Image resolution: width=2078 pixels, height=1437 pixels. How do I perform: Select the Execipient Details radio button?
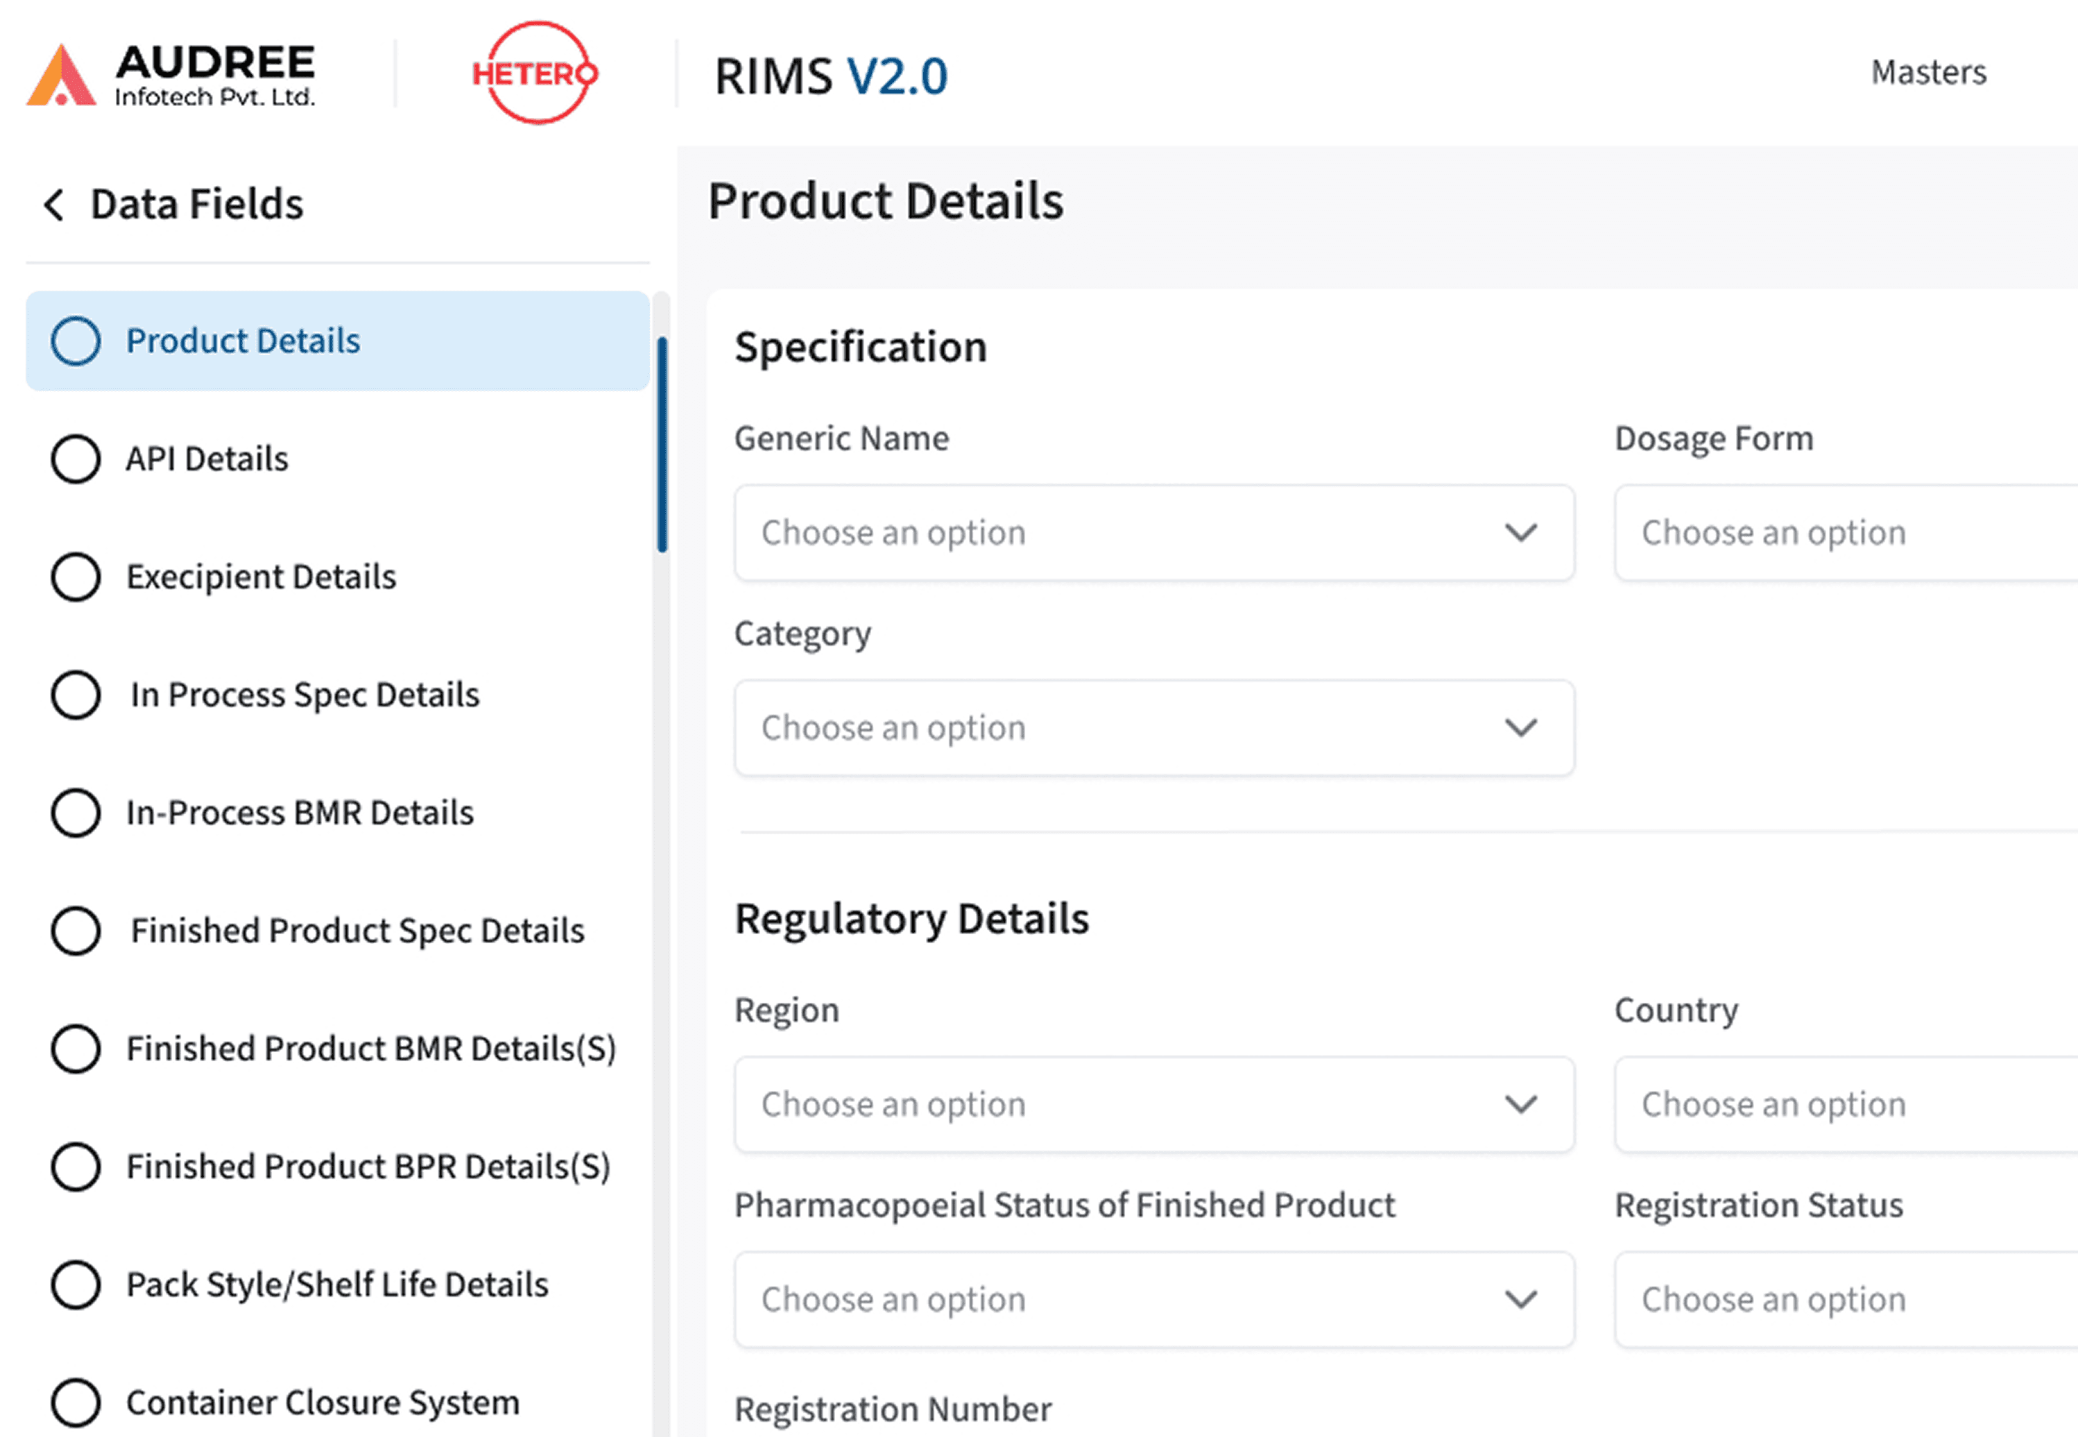pyautogui.click(x=76, y=577)
